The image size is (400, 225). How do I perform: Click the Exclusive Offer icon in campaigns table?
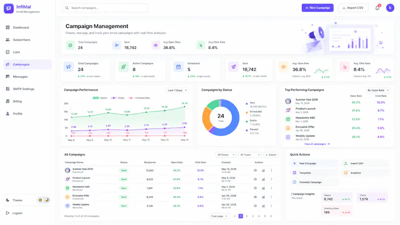coord(67,197)
